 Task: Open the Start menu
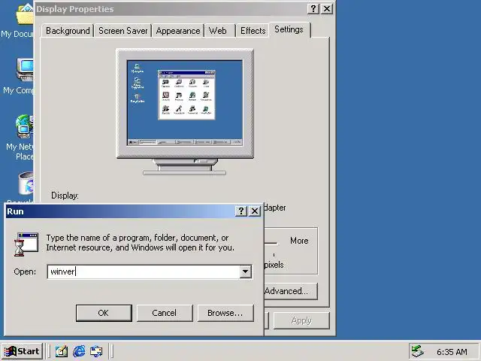tap(22, 351)
